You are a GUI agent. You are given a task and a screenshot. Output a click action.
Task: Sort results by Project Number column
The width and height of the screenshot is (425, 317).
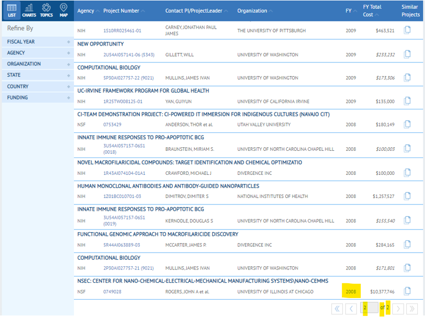click(124, 11)
